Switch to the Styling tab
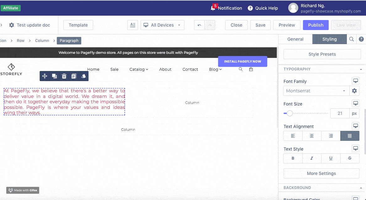This screenshot has width=366, height=200. click(x=329, y=39)
